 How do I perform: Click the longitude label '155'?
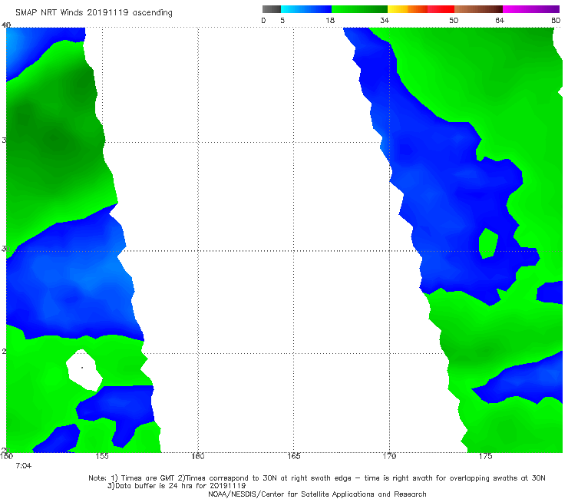tap(102, 456)
